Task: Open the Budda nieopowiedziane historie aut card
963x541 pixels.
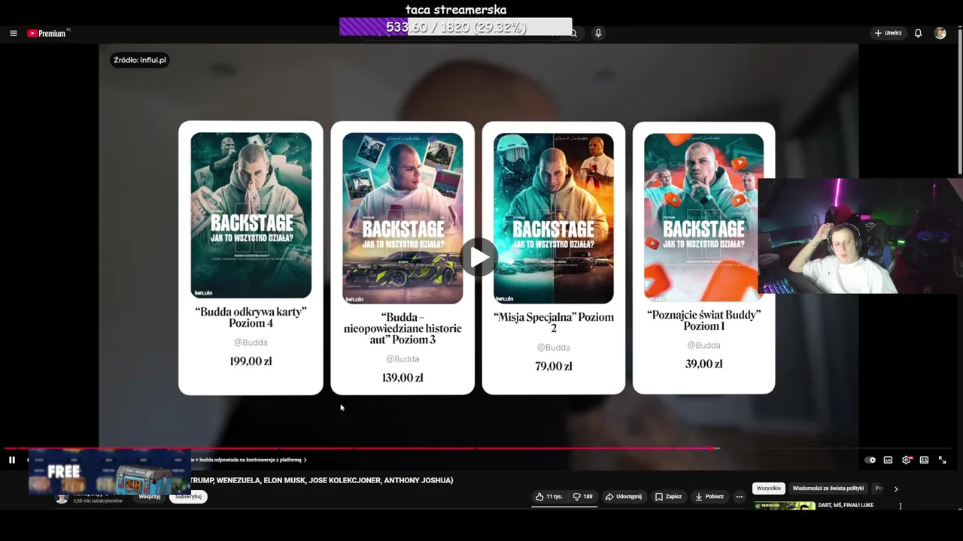Action: click(x=403, y=258)
